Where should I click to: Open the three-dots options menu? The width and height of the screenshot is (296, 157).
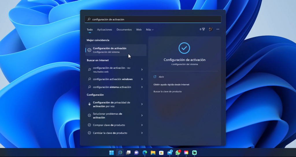pyautogui.click(x=218, y=29)
